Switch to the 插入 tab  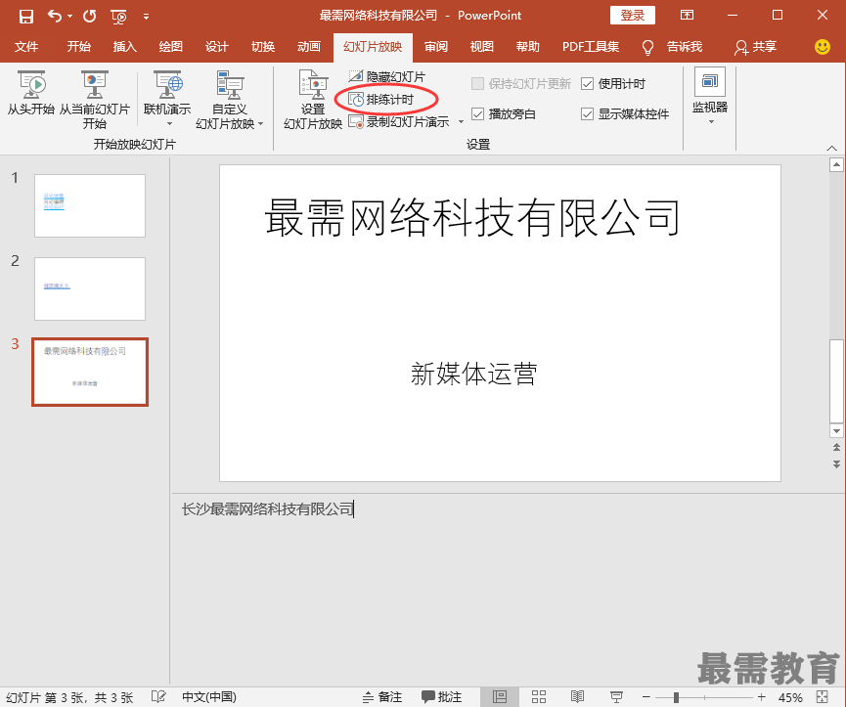124,47
